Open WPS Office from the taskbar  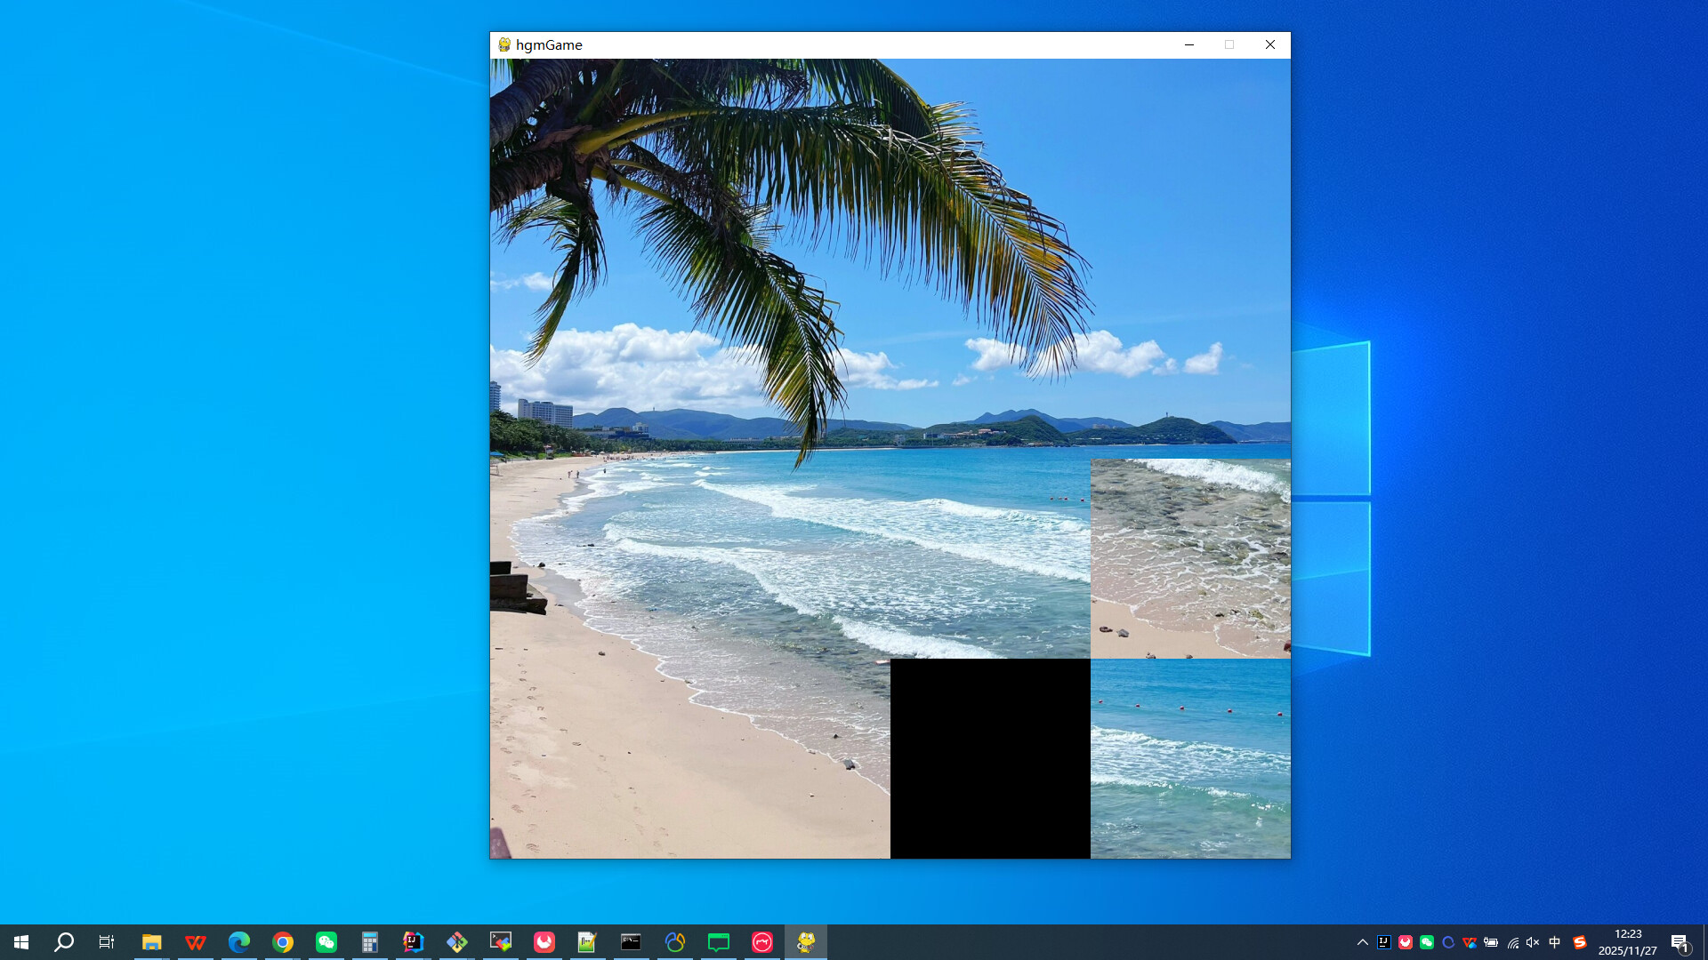(x=196, y=941)
